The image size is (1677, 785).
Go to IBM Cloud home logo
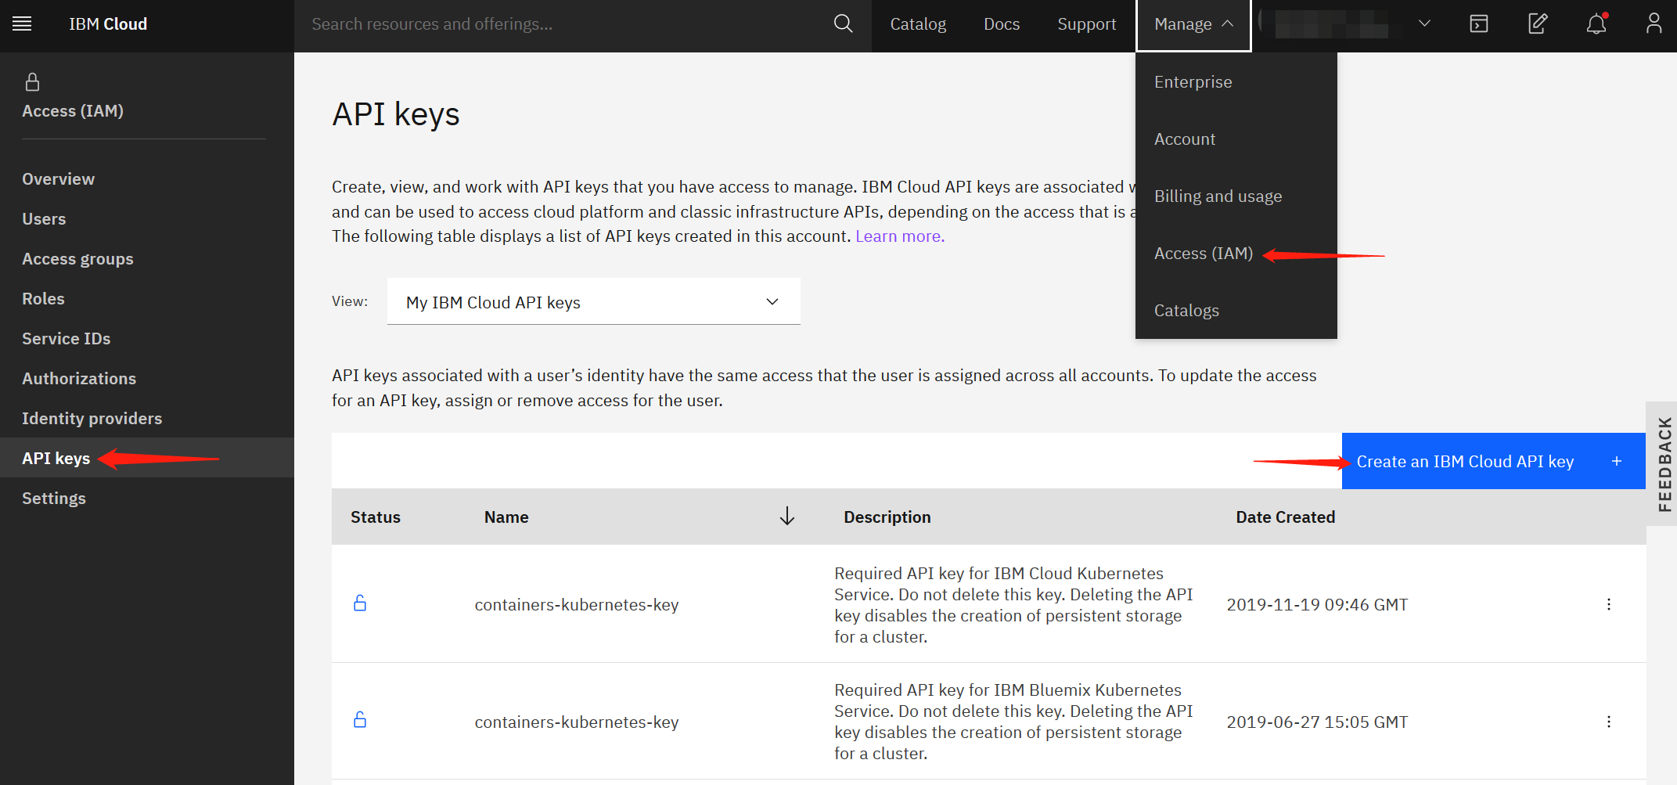pyautogui.click(x=108, y=24)
